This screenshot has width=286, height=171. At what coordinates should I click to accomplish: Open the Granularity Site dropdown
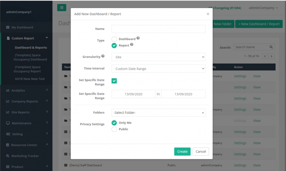158,57
